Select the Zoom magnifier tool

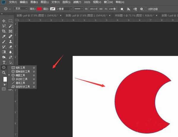[4, 73]
